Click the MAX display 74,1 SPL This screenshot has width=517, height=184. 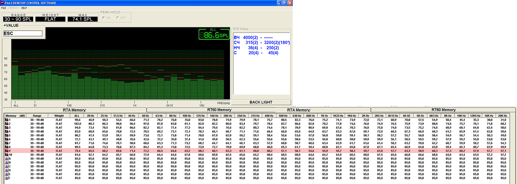click(82, 19)
